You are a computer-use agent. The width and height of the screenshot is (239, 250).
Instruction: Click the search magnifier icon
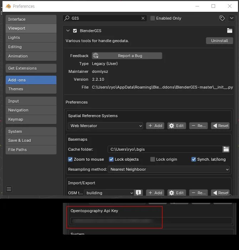pos(67,18)
